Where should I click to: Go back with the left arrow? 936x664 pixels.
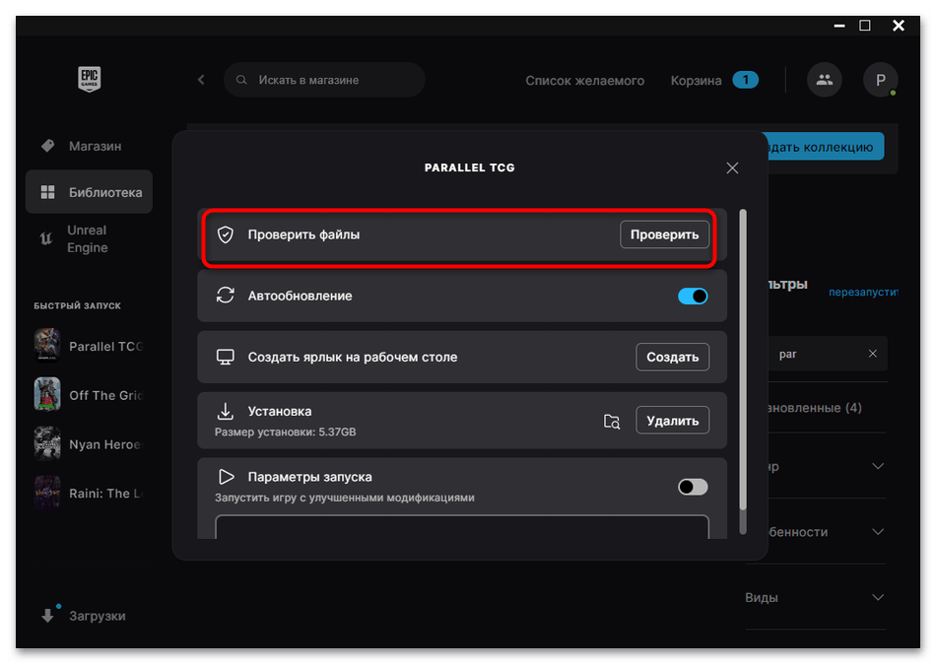[x=201, y=80]
